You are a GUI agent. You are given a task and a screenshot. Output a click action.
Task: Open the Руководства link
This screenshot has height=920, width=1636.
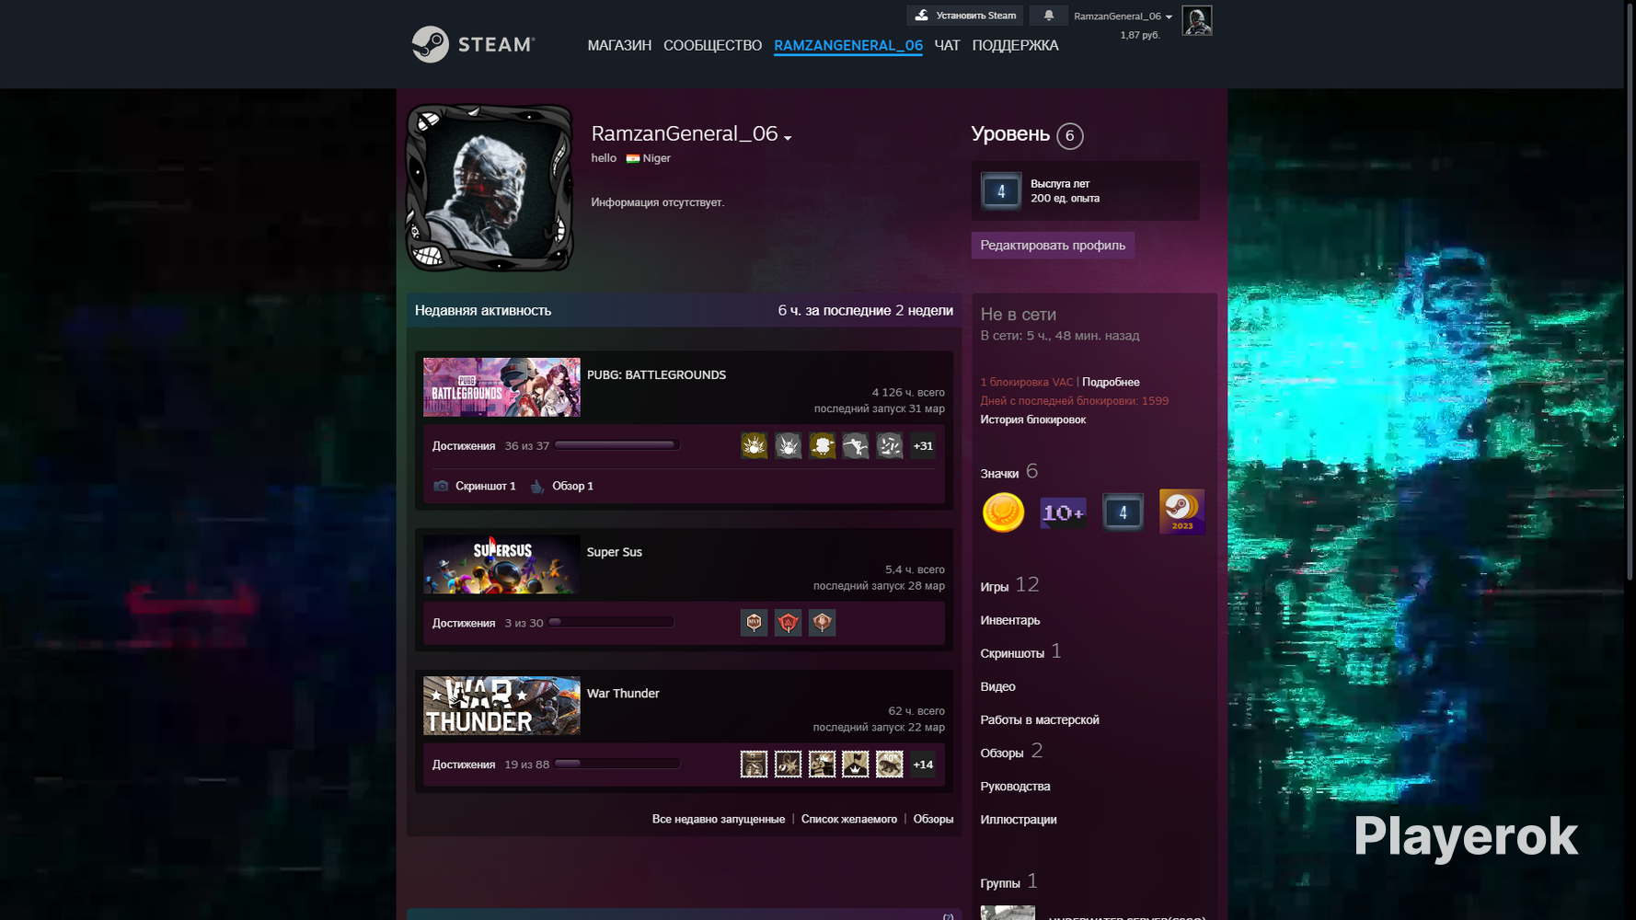[x=1015, y=787]
